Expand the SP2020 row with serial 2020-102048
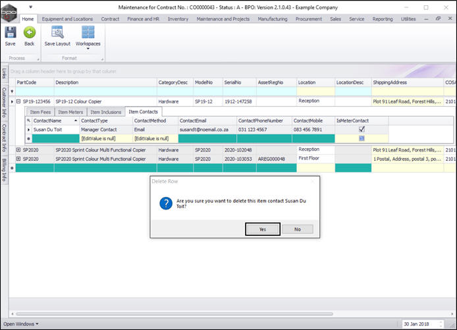 click(x=18, y=150)
